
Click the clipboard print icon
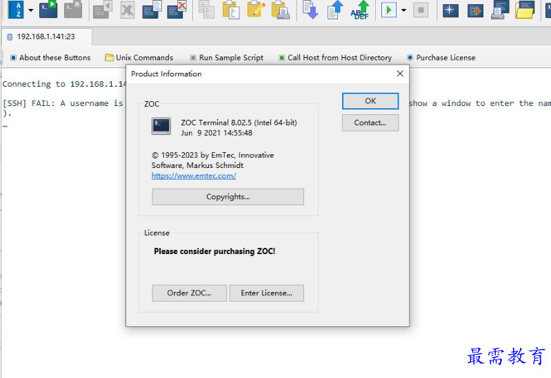(x=281, y=10)
